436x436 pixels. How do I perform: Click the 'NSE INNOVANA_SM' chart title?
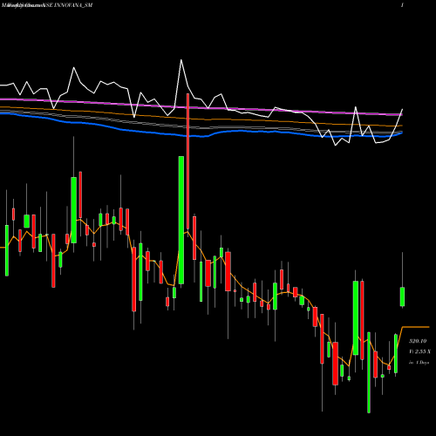point(68,5)
